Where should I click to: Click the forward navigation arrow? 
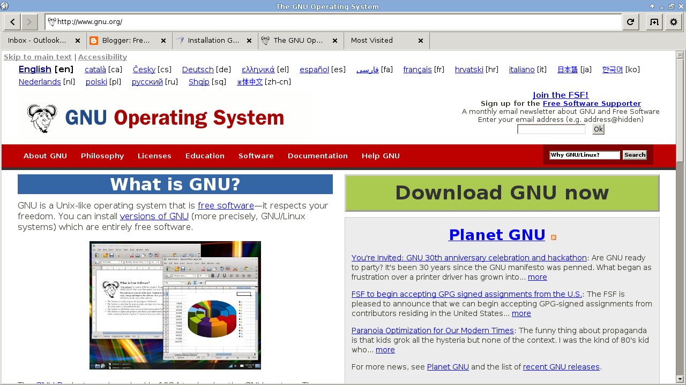tap(29, 22)
